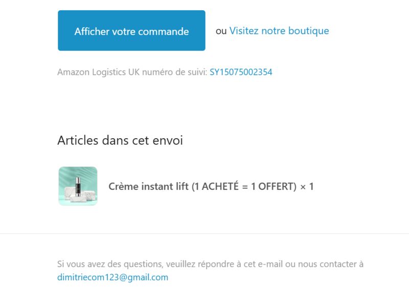Image resolution: width=409 pixels, height=288 pixels.
Task: Click the Articles dans cet envoi heading
Action: (x=120, y=141)
